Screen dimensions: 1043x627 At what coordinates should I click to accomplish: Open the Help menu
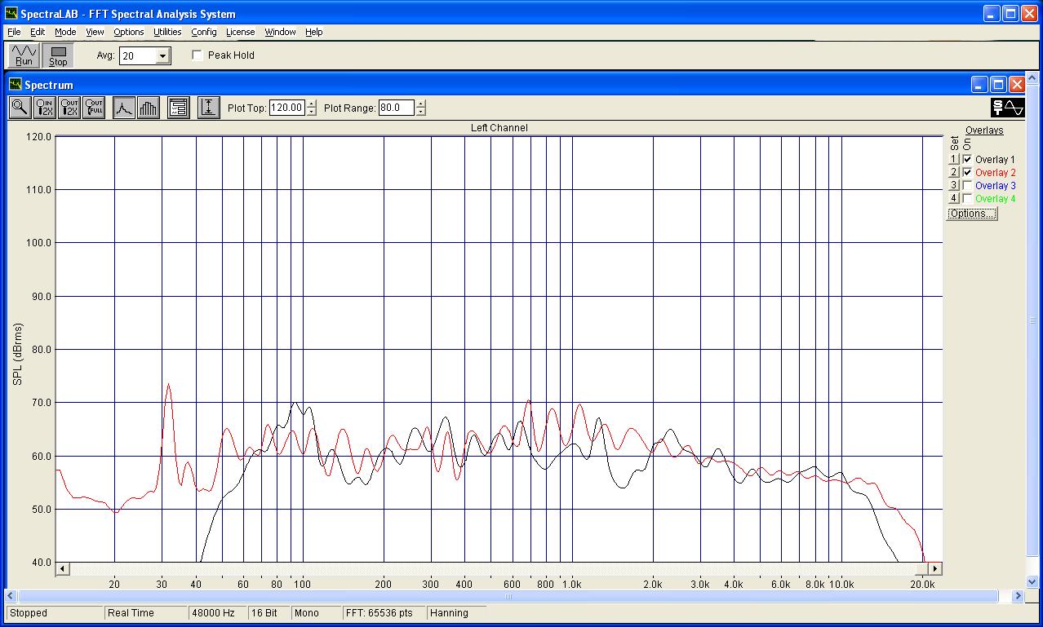(x=314, y=32)
